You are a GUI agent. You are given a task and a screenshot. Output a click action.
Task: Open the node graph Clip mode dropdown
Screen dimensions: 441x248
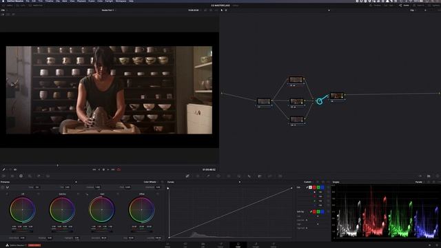click(x=413, y=10)
